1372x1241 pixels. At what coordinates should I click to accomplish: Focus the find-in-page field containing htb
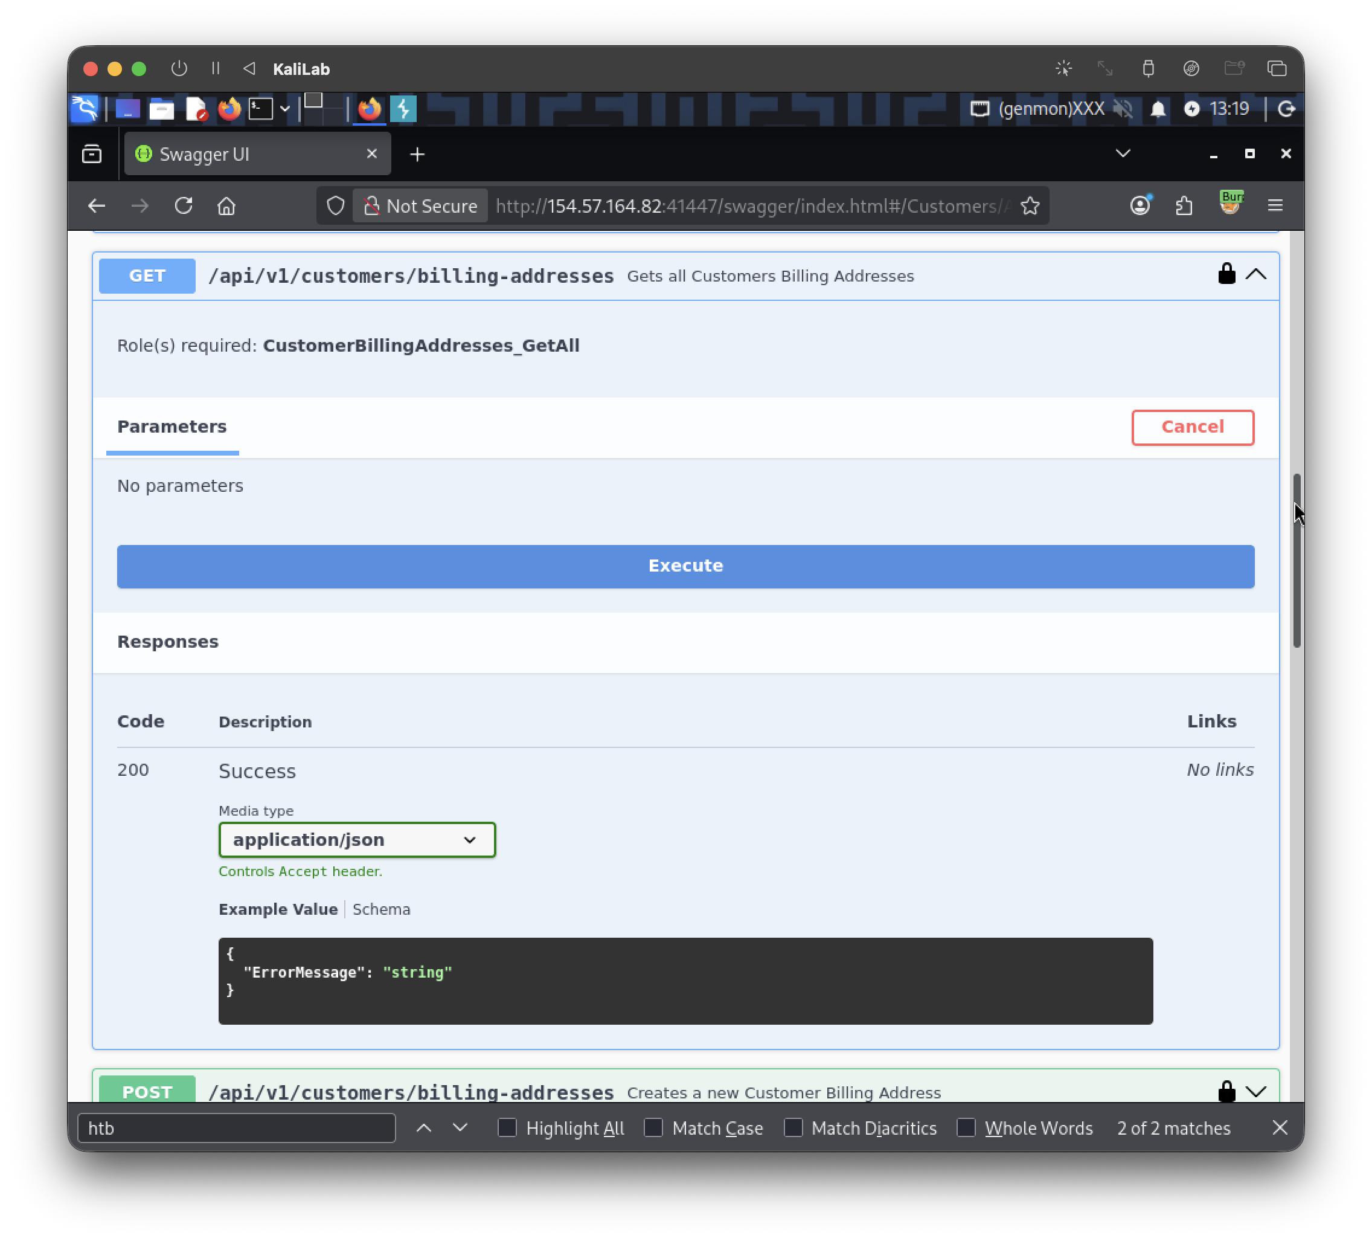[236, 1128]
